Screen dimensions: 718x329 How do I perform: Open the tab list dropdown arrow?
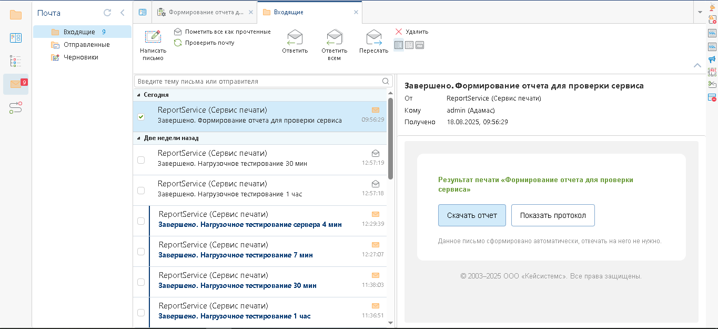[x=700, y=12]
